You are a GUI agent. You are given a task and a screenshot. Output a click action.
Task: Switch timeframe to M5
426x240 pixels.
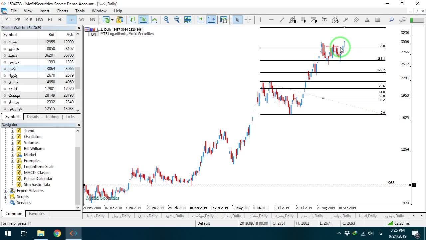pos(18,20)
